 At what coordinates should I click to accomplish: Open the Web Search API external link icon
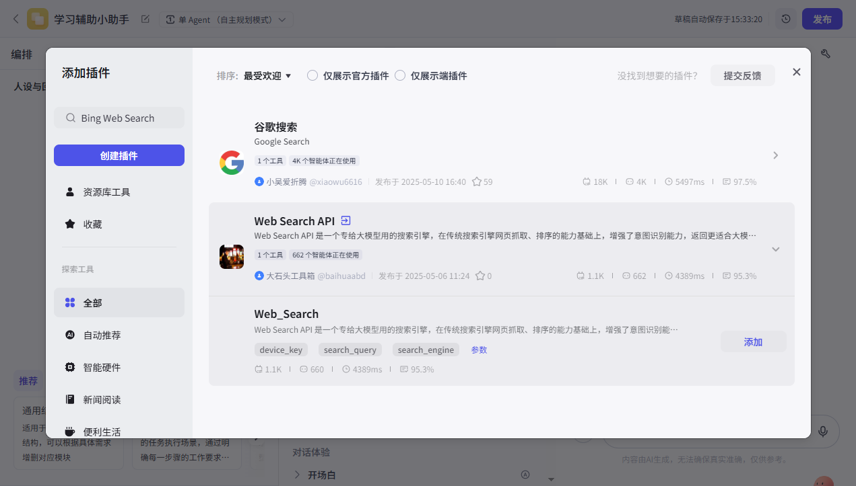tap(345, 220)
